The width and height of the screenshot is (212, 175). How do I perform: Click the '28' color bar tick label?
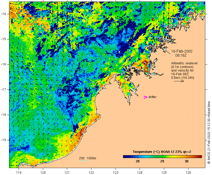click(x=138, y=161)
